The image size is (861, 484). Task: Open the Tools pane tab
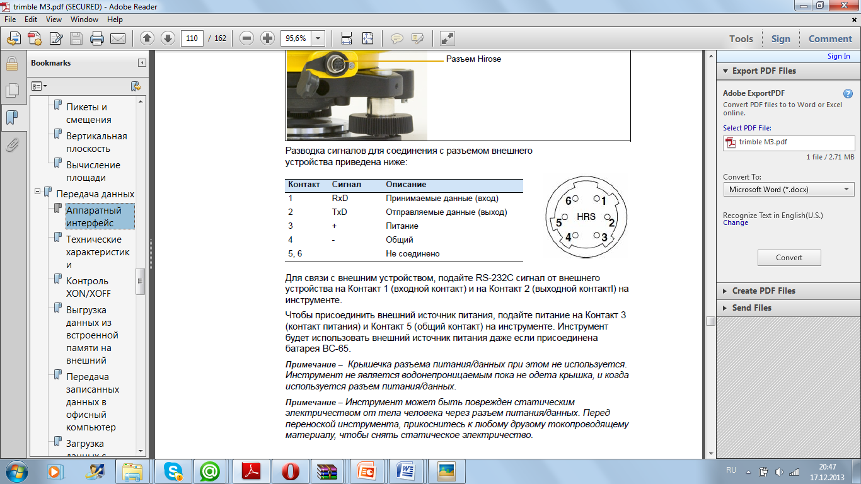(741, 38)
